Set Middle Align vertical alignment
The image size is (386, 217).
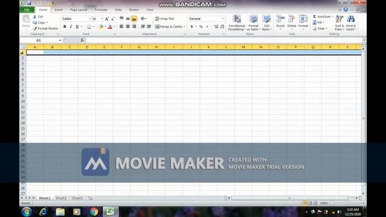[x=128, y=19]
